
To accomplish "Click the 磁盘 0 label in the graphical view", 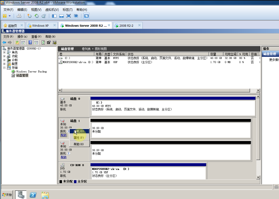I will [75, 99].
